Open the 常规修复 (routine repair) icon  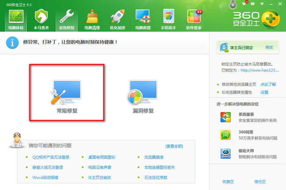[67, 92]
